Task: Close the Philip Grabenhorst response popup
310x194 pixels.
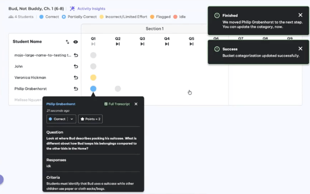Action: click(136, 104)
